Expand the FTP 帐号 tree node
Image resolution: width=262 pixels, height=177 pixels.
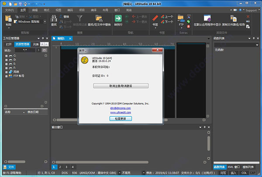click(7, 76)
